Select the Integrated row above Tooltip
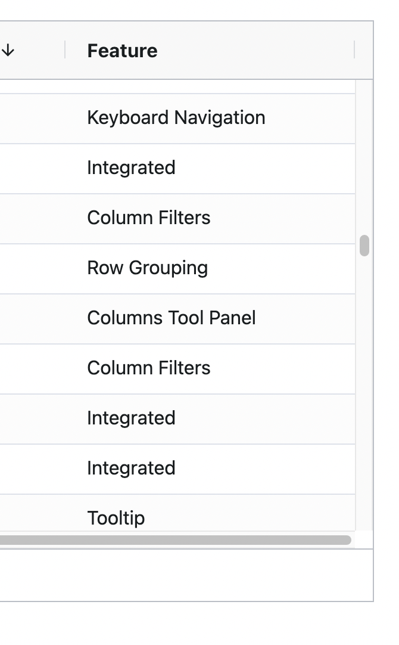The image size is (399, 645). (x=131, y=469)
